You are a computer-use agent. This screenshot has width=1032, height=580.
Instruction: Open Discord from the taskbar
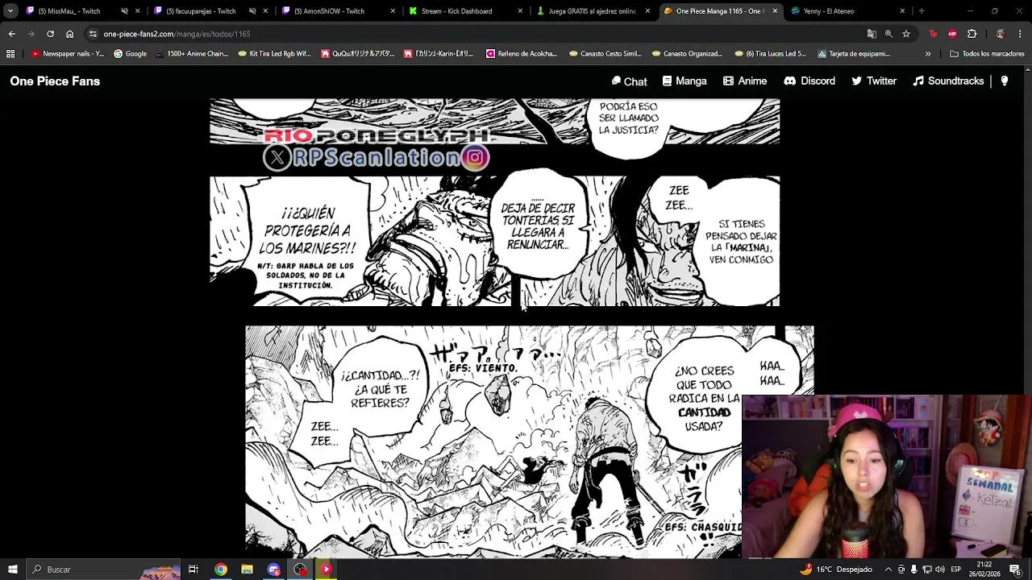pyautogui.click(x=273, y=570)
